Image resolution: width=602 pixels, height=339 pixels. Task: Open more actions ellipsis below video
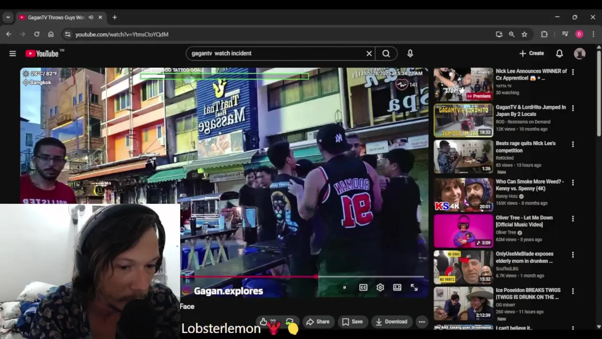click(x=422, y=322)
